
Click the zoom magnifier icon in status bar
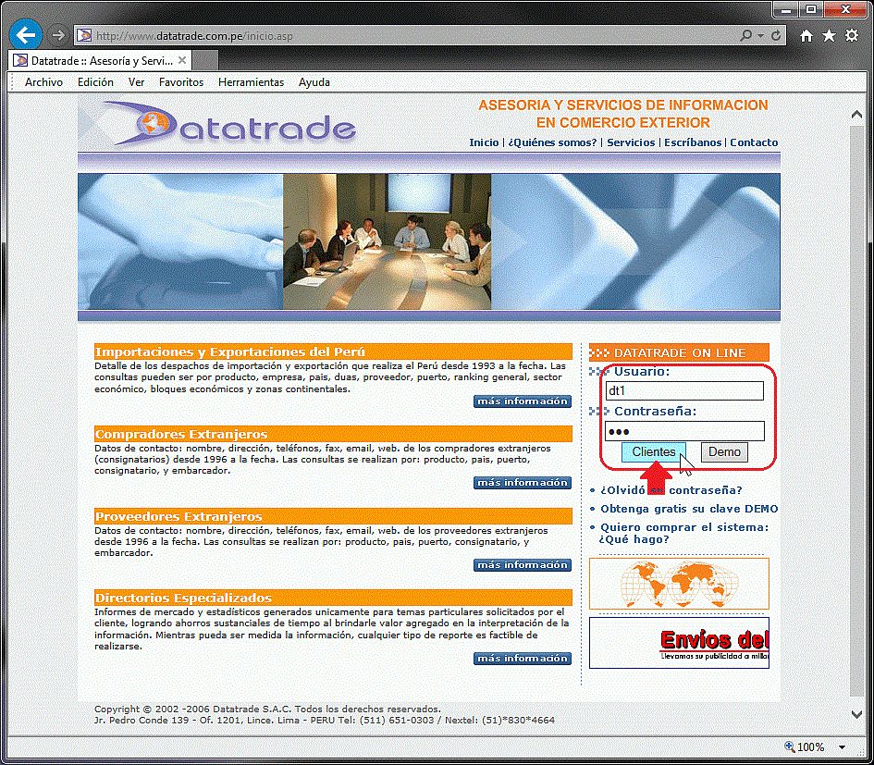789,746
